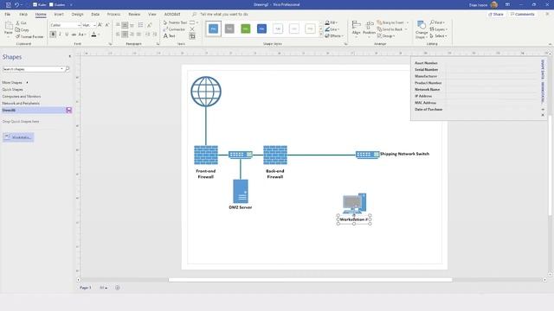Expand the More Shapes menu

(15, 83)
